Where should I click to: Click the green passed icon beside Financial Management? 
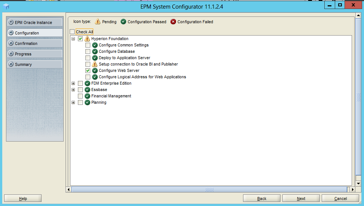pos(87,96)
